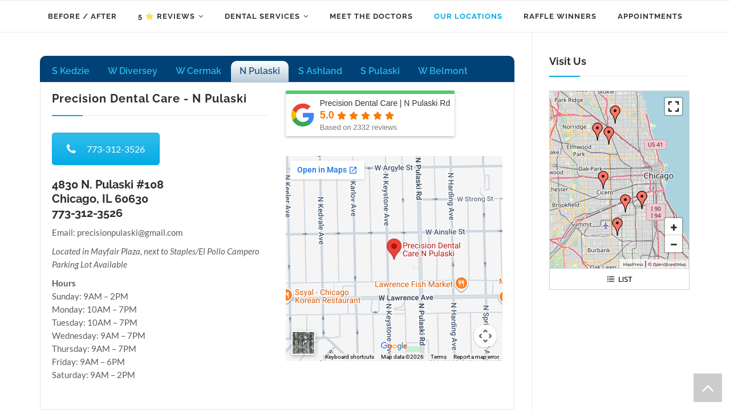Zoom out on the sidebar map
This screenshot has height=410, width=730.
[673, 244]
